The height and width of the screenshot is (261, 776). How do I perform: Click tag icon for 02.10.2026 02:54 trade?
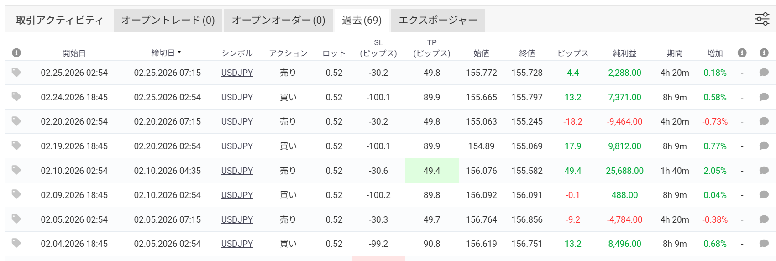[16, 170]
